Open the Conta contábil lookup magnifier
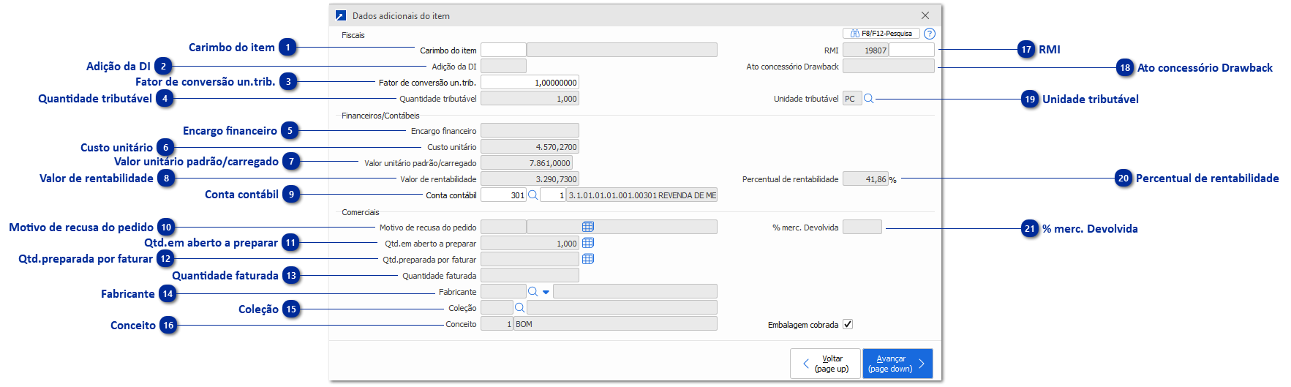Image resolution: width=1291 pixels, height=387 pixels. [533, 195]
